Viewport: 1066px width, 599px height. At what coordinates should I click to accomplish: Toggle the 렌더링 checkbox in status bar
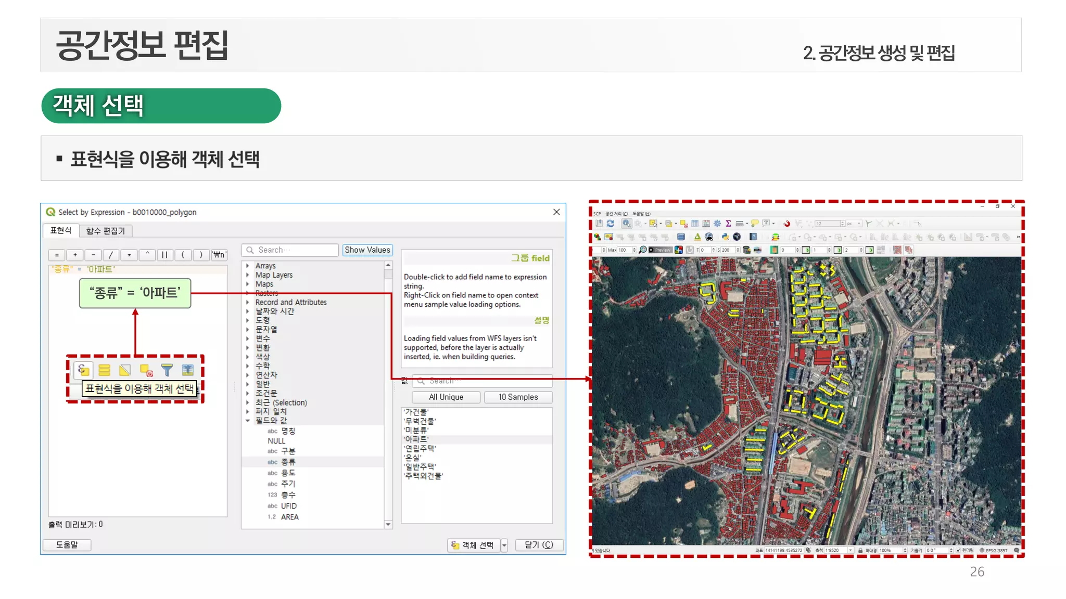point(958,550)
